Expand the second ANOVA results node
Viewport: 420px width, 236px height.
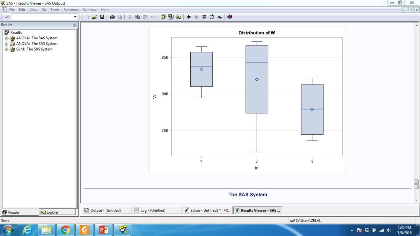coord(7,44)
